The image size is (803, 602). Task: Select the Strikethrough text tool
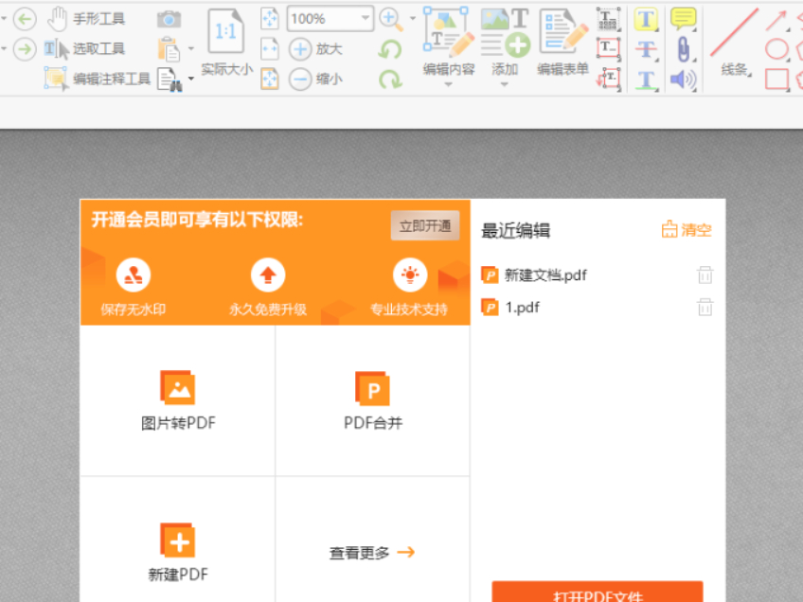[646, 49]
